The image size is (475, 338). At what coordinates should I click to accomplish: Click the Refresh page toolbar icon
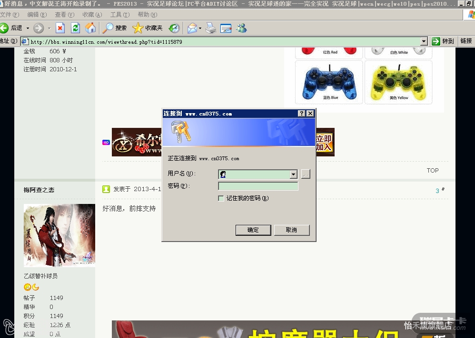point(75,28)
